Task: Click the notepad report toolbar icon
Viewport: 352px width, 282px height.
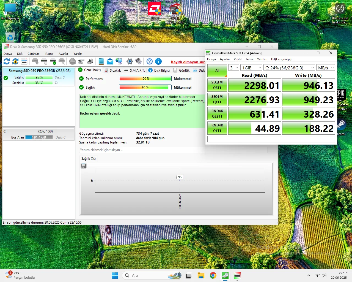Action: tap(101, 61)
